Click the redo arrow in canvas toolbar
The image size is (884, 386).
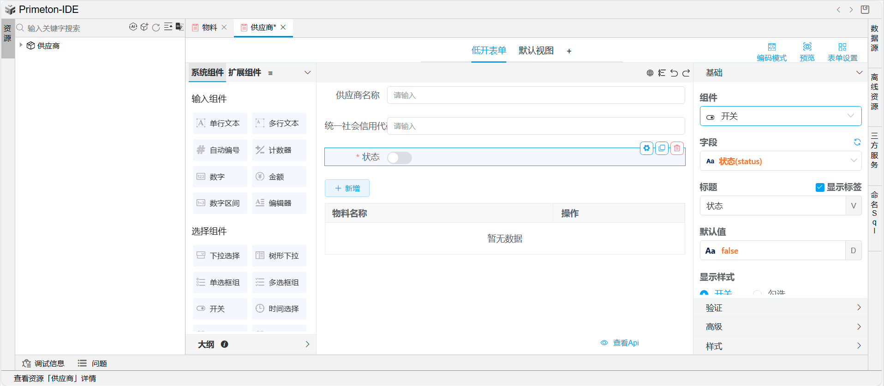point(686,73)
